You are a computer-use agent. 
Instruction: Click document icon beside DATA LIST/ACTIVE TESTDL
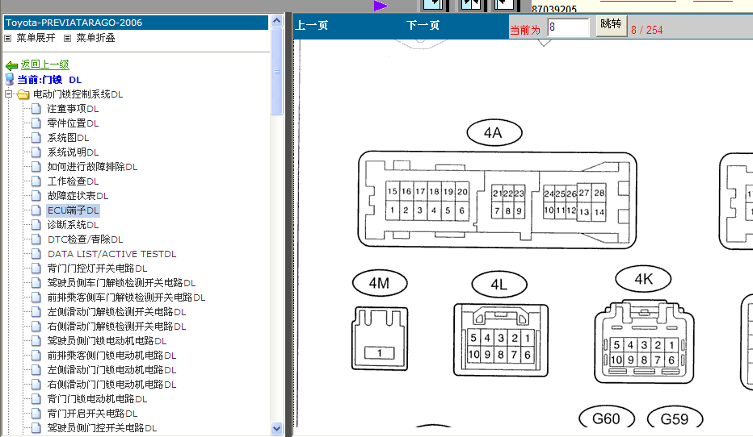[x=36, y=254]
